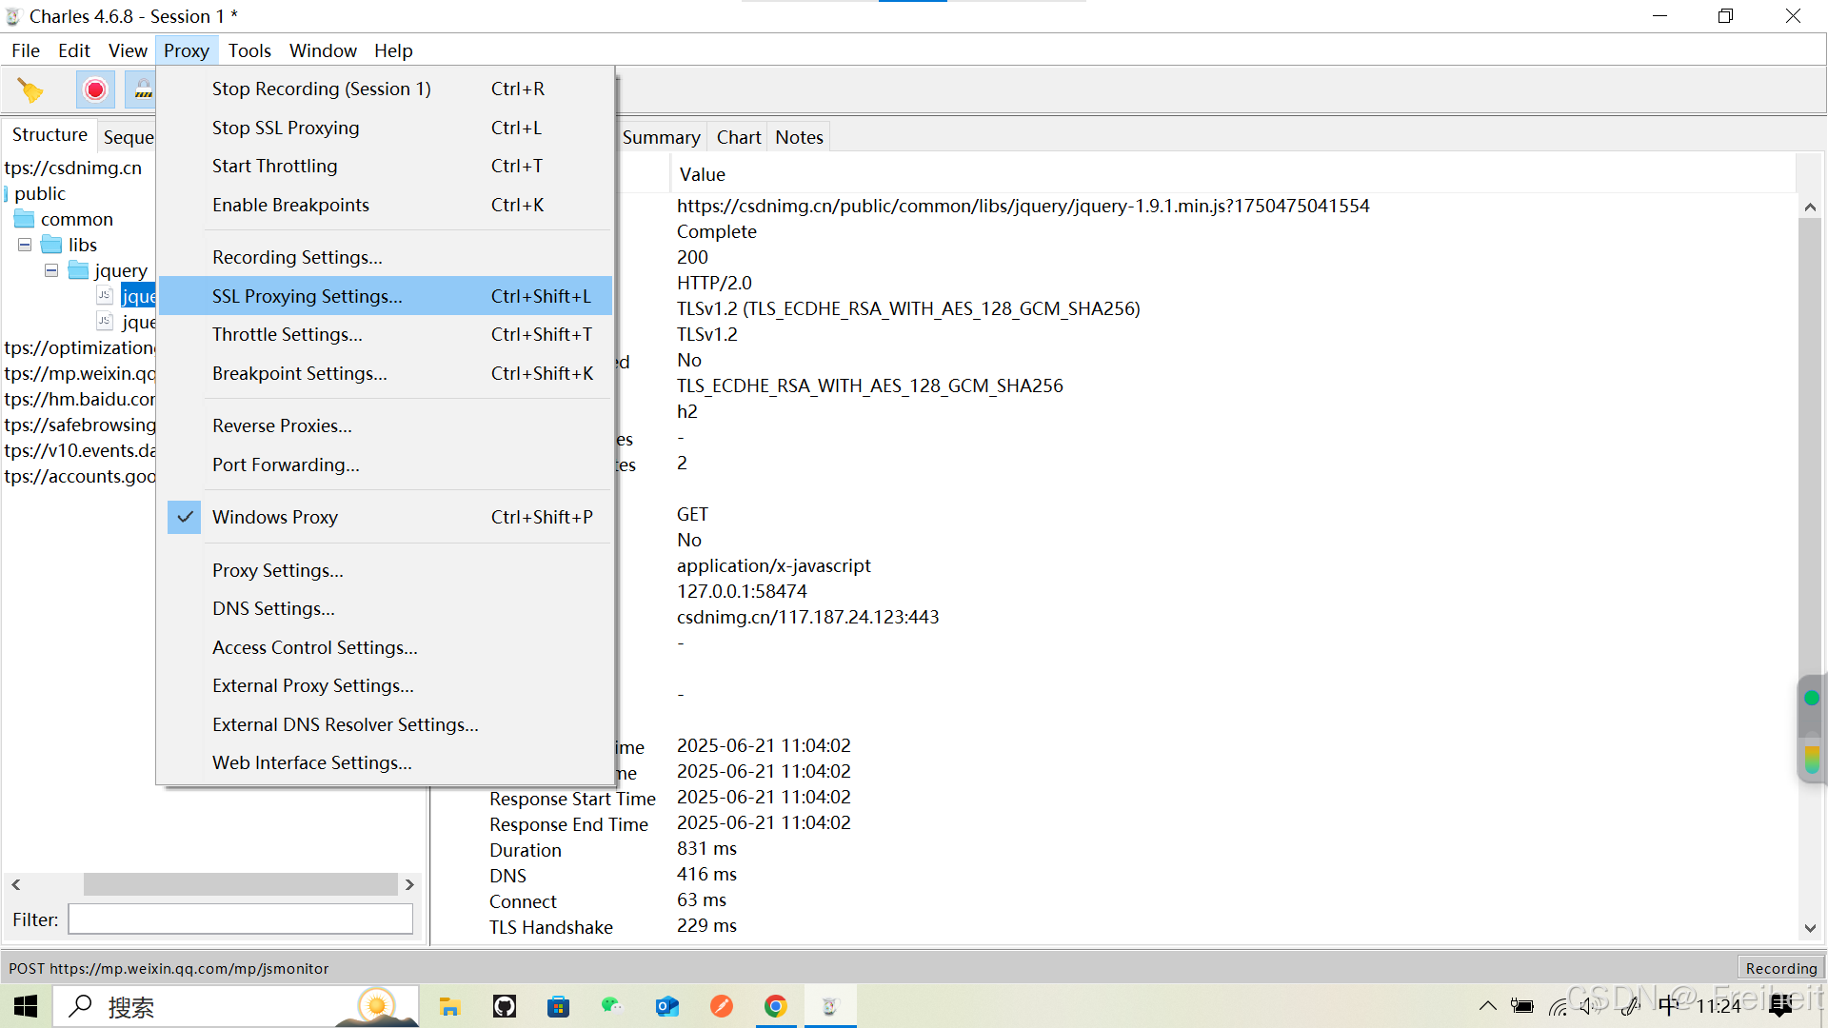Viewport: 1828px width, 1028px height.
Task: Collapse the libs tree node
Action: pyautogui.click(x=25, y=245)
